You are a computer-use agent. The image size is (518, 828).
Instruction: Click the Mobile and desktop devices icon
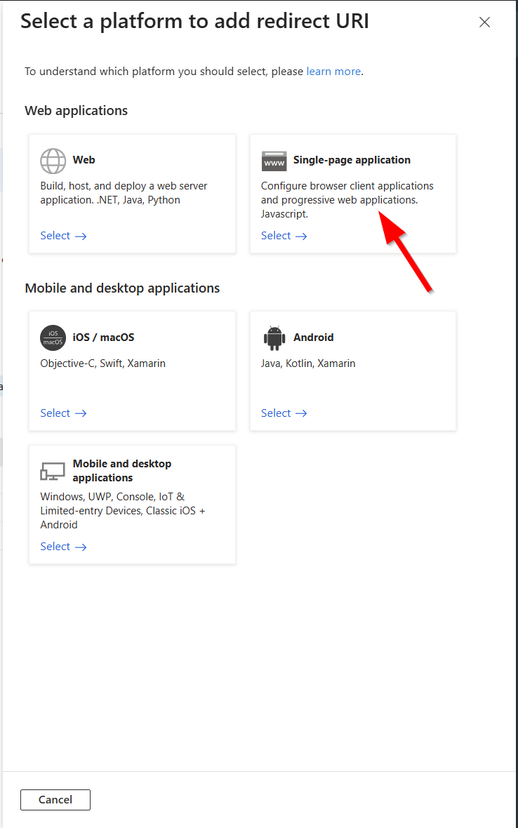click(x=53, y=471)
